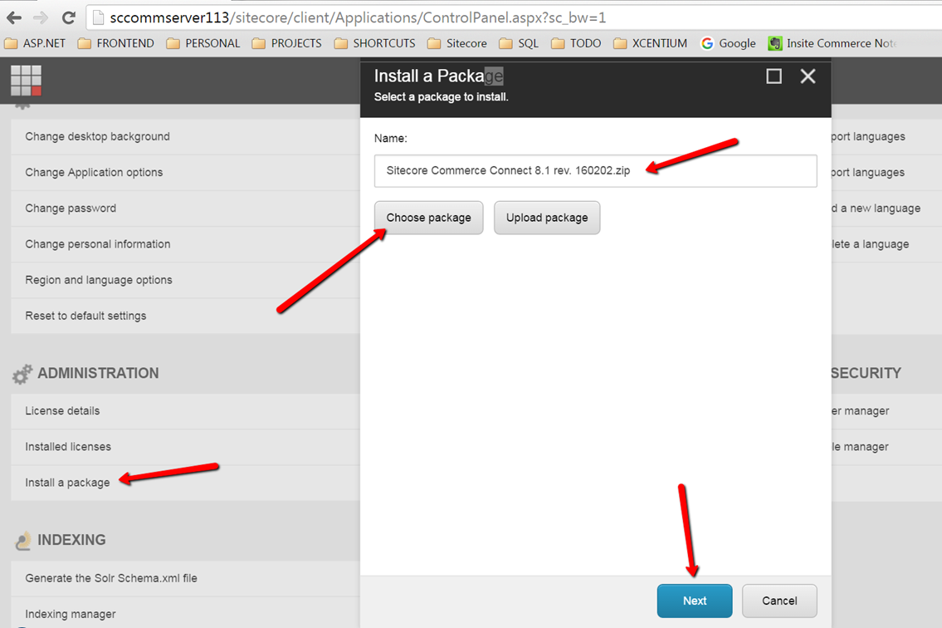Reload the page with refresh icon
The height and width of the screenshot is (628, 942).
69,17
